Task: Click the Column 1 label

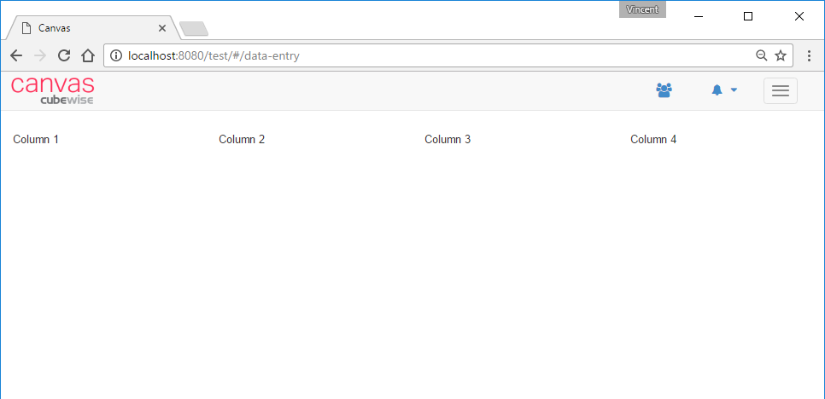Action: 36,140
